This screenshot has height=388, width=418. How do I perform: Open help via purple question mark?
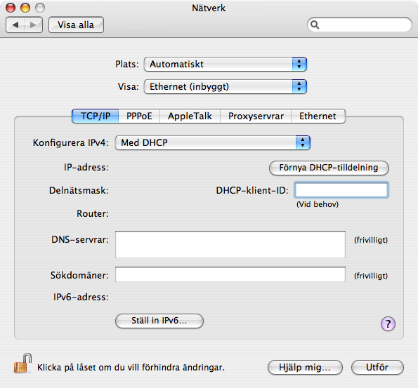(x=388, y=323)
